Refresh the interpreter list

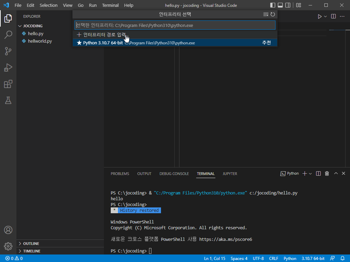click(x=272, y=14)
